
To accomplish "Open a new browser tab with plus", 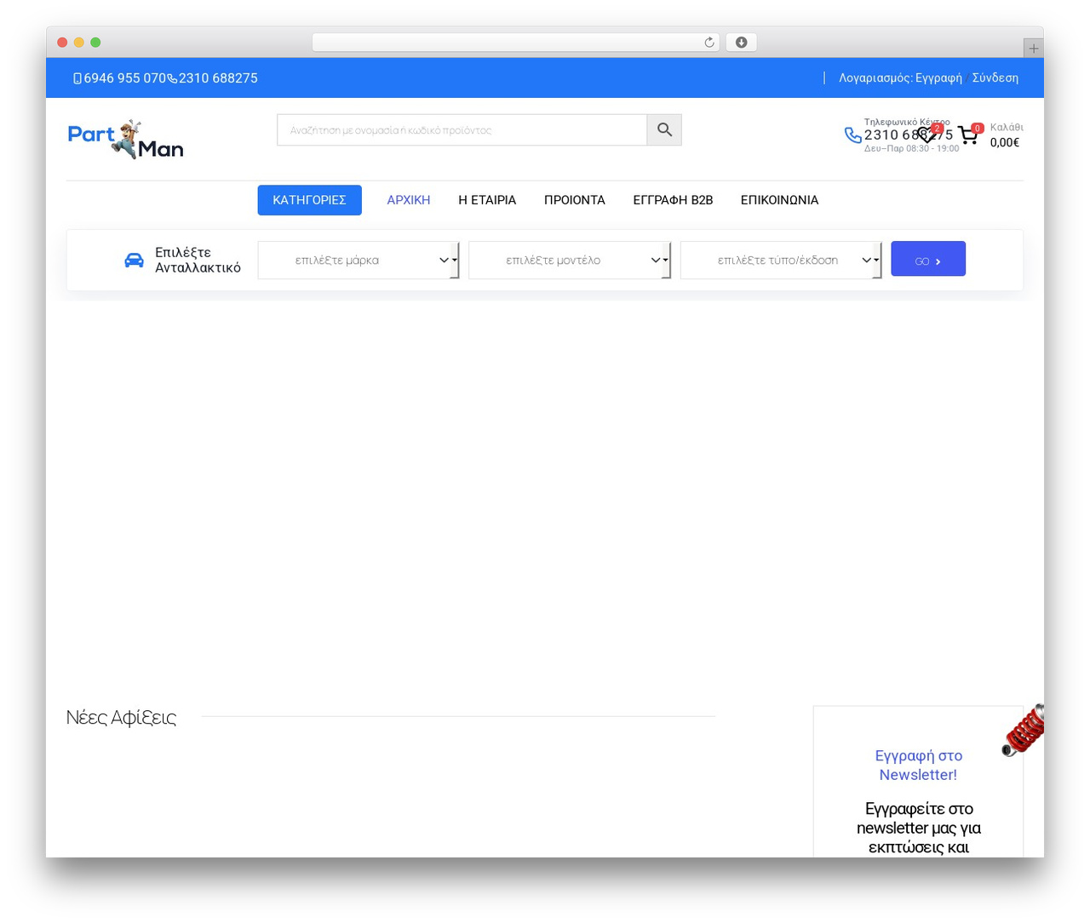I will tap(1033, 49).
